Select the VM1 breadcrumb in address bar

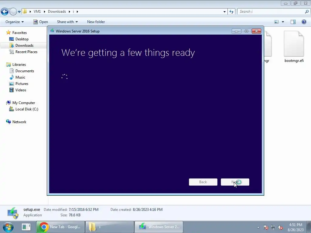37,12
